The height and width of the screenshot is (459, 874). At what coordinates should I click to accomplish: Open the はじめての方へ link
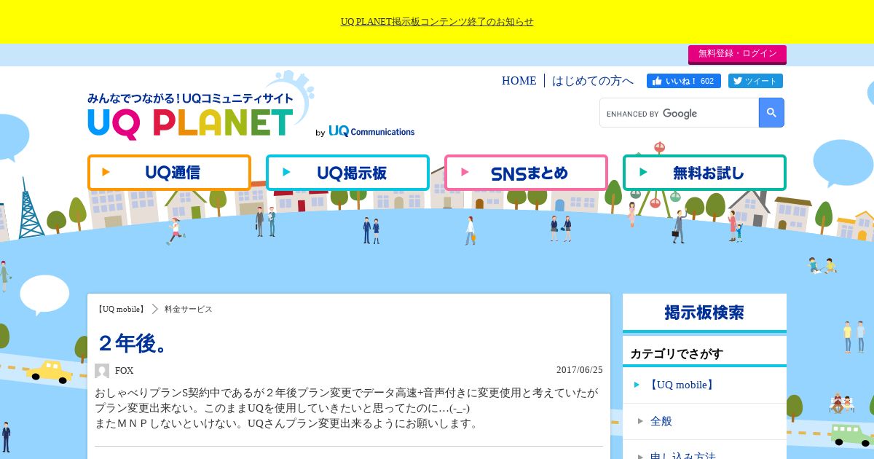click(x=593, y=81)
